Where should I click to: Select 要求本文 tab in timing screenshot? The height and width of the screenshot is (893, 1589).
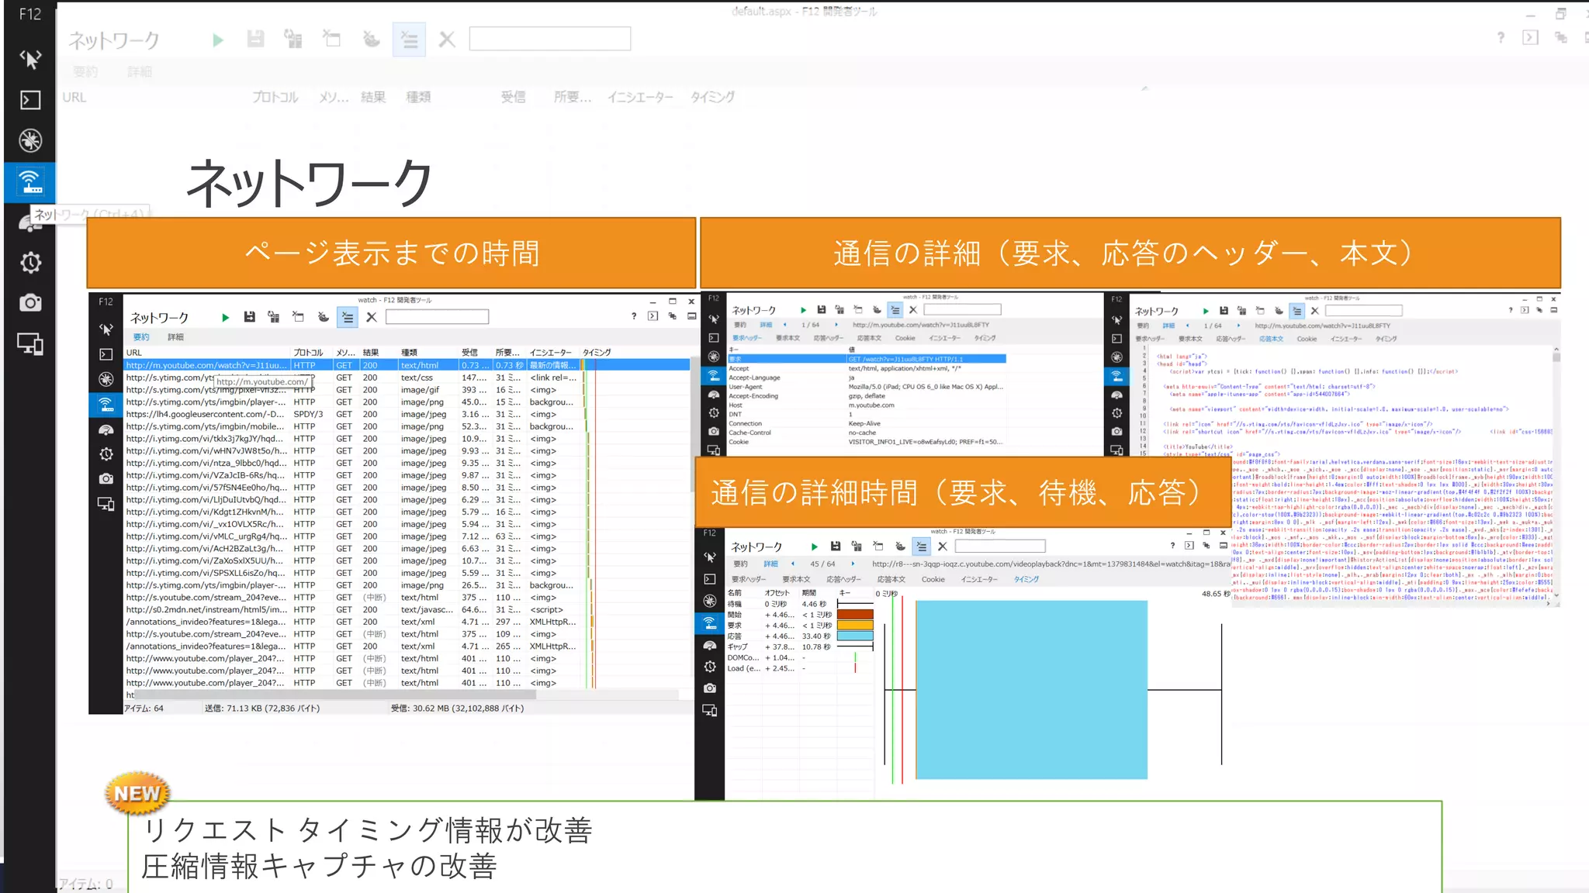796,579
